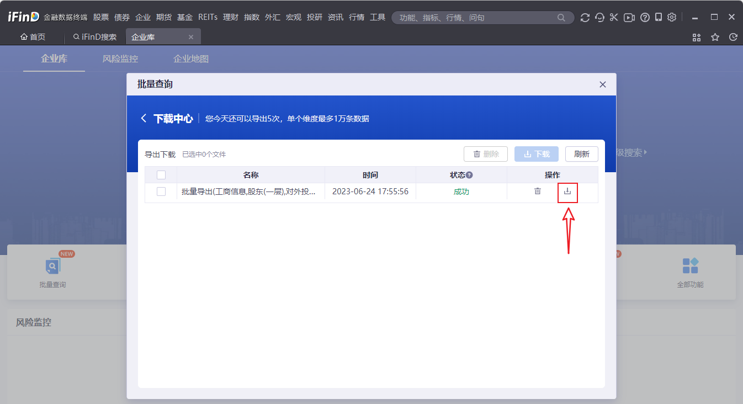Open the 股票 menu
Image resolution: width=743 pixels, height=404 pixels.
(101, 18)
